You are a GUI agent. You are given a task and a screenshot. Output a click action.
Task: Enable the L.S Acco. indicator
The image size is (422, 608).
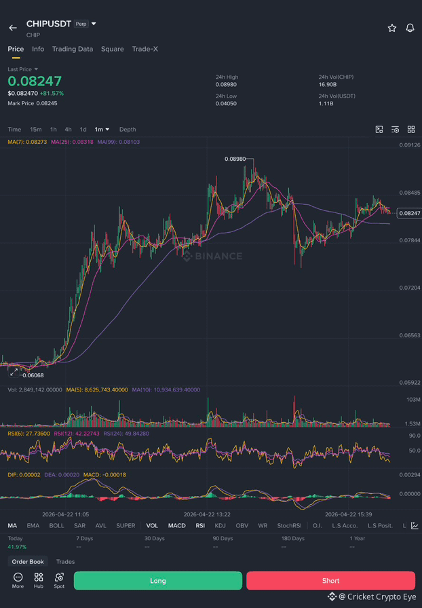[345, 526]
